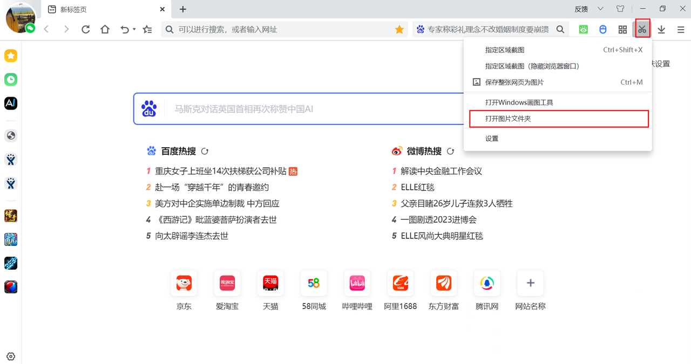The image size is (691, 364).
Task: Open the theme skin selector near feedback
Action: click(620, 9)
